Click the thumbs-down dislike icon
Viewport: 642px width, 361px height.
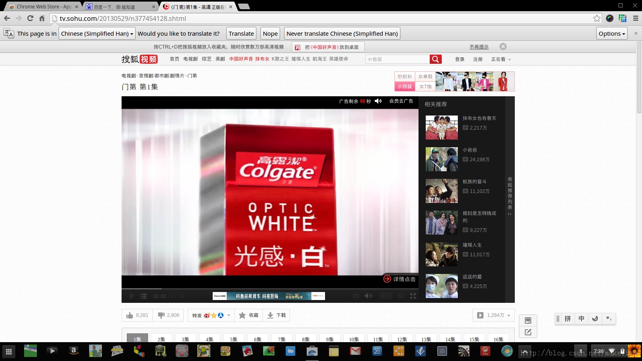click(x=161, y=315)
